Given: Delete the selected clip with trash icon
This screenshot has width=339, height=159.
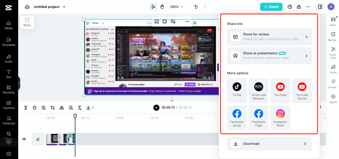Looking at the screenshot, I should [35, 108].
